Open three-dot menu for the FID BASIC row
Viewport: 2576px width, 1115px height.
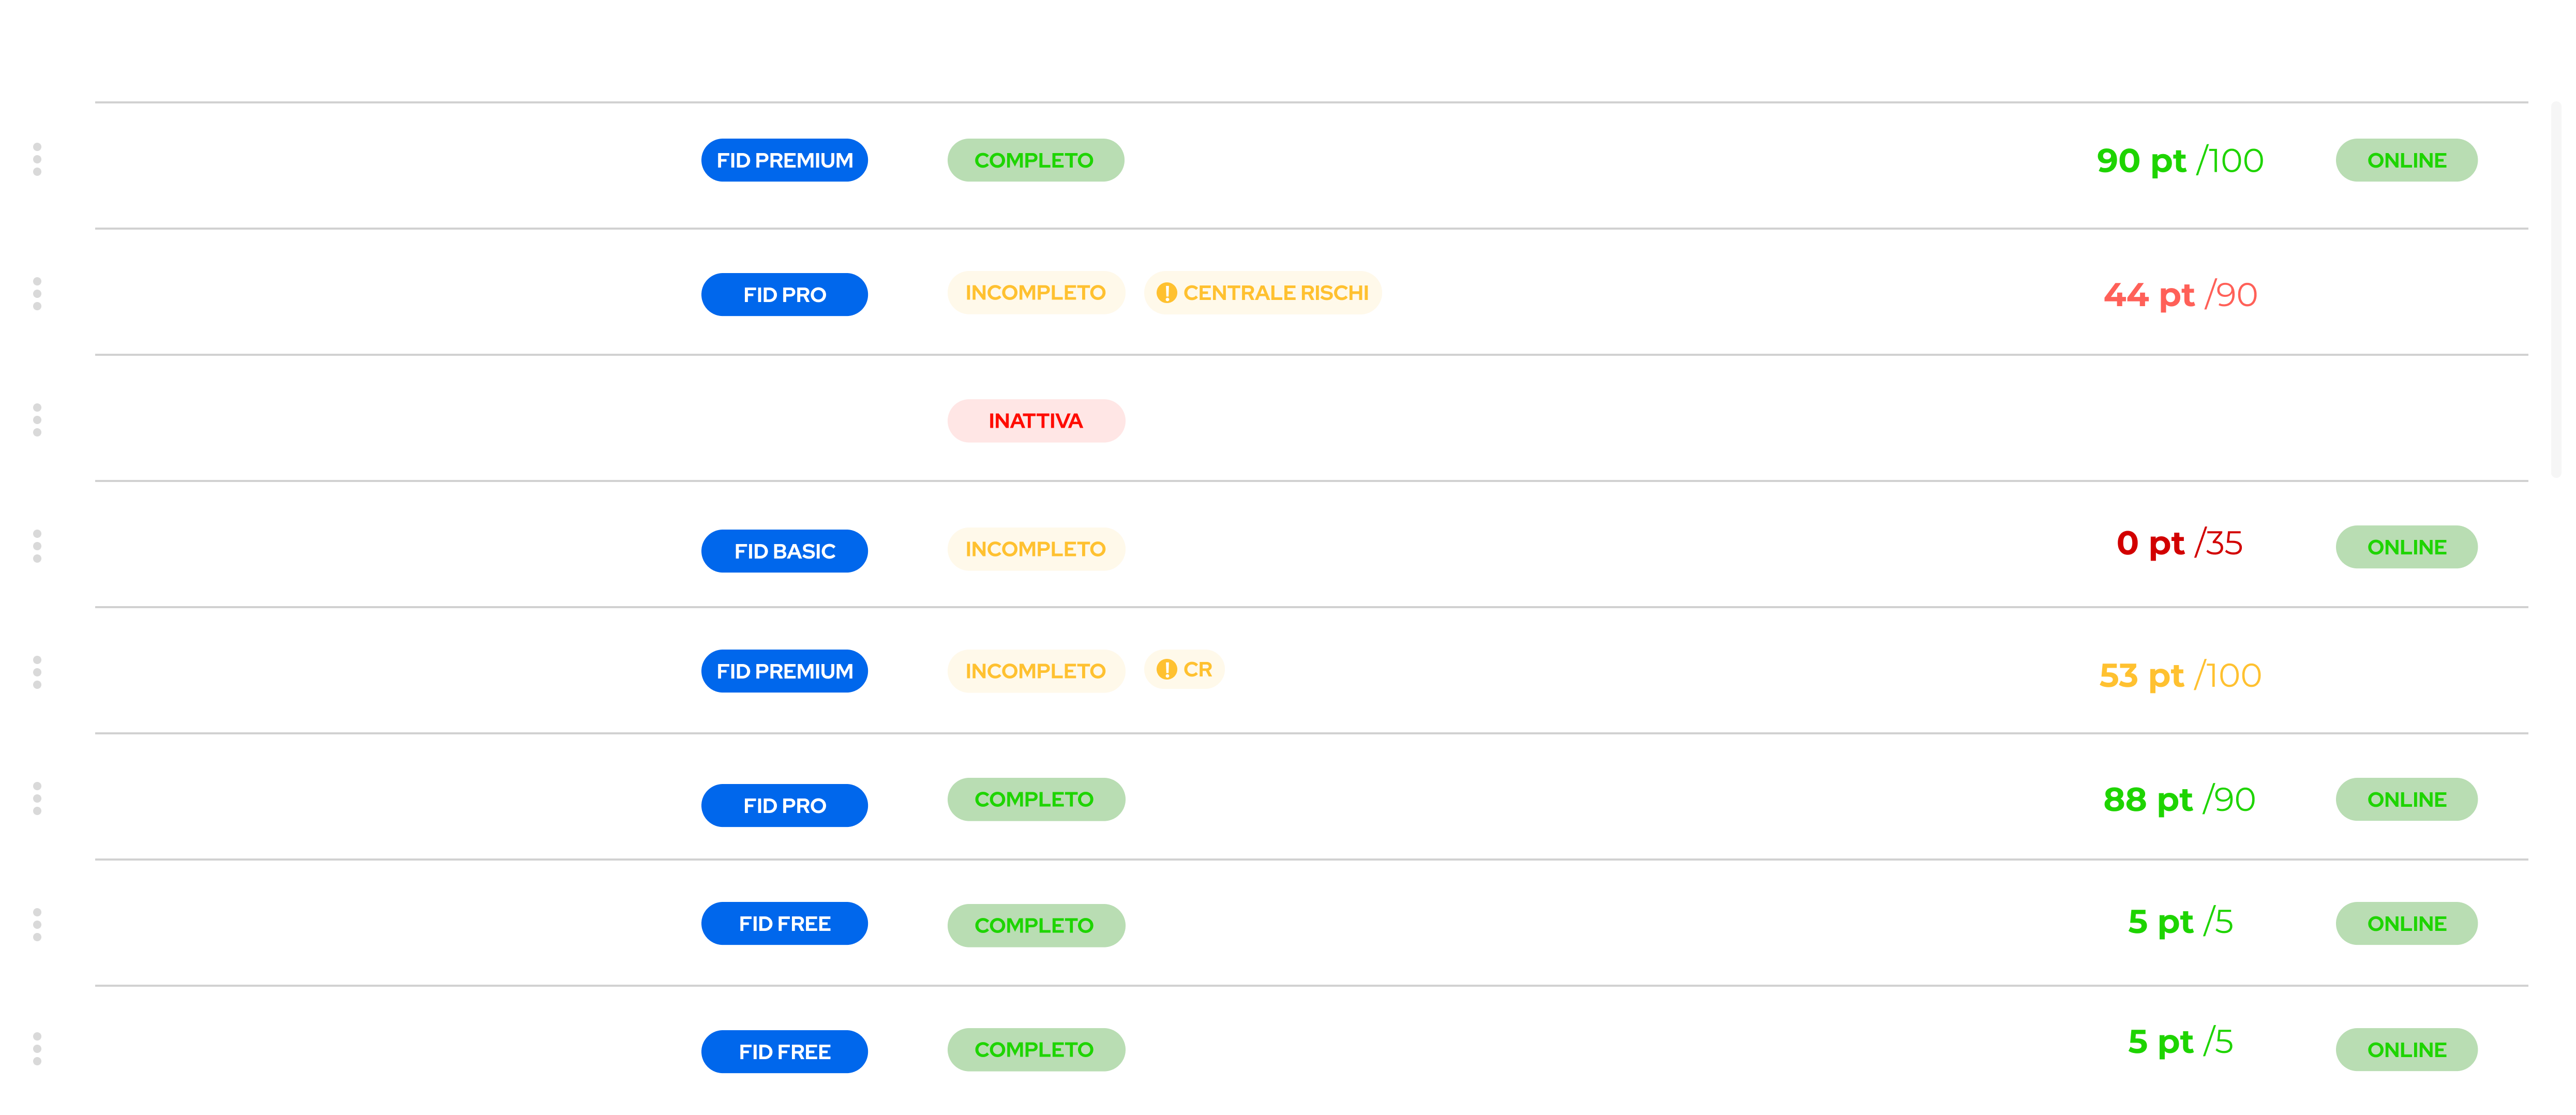(x=37, y=546)
